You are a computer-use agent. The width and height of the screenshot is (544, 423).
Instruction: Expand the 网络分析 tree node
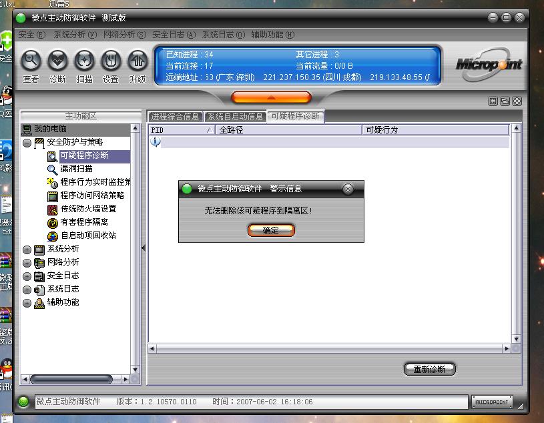pos(27,263)
